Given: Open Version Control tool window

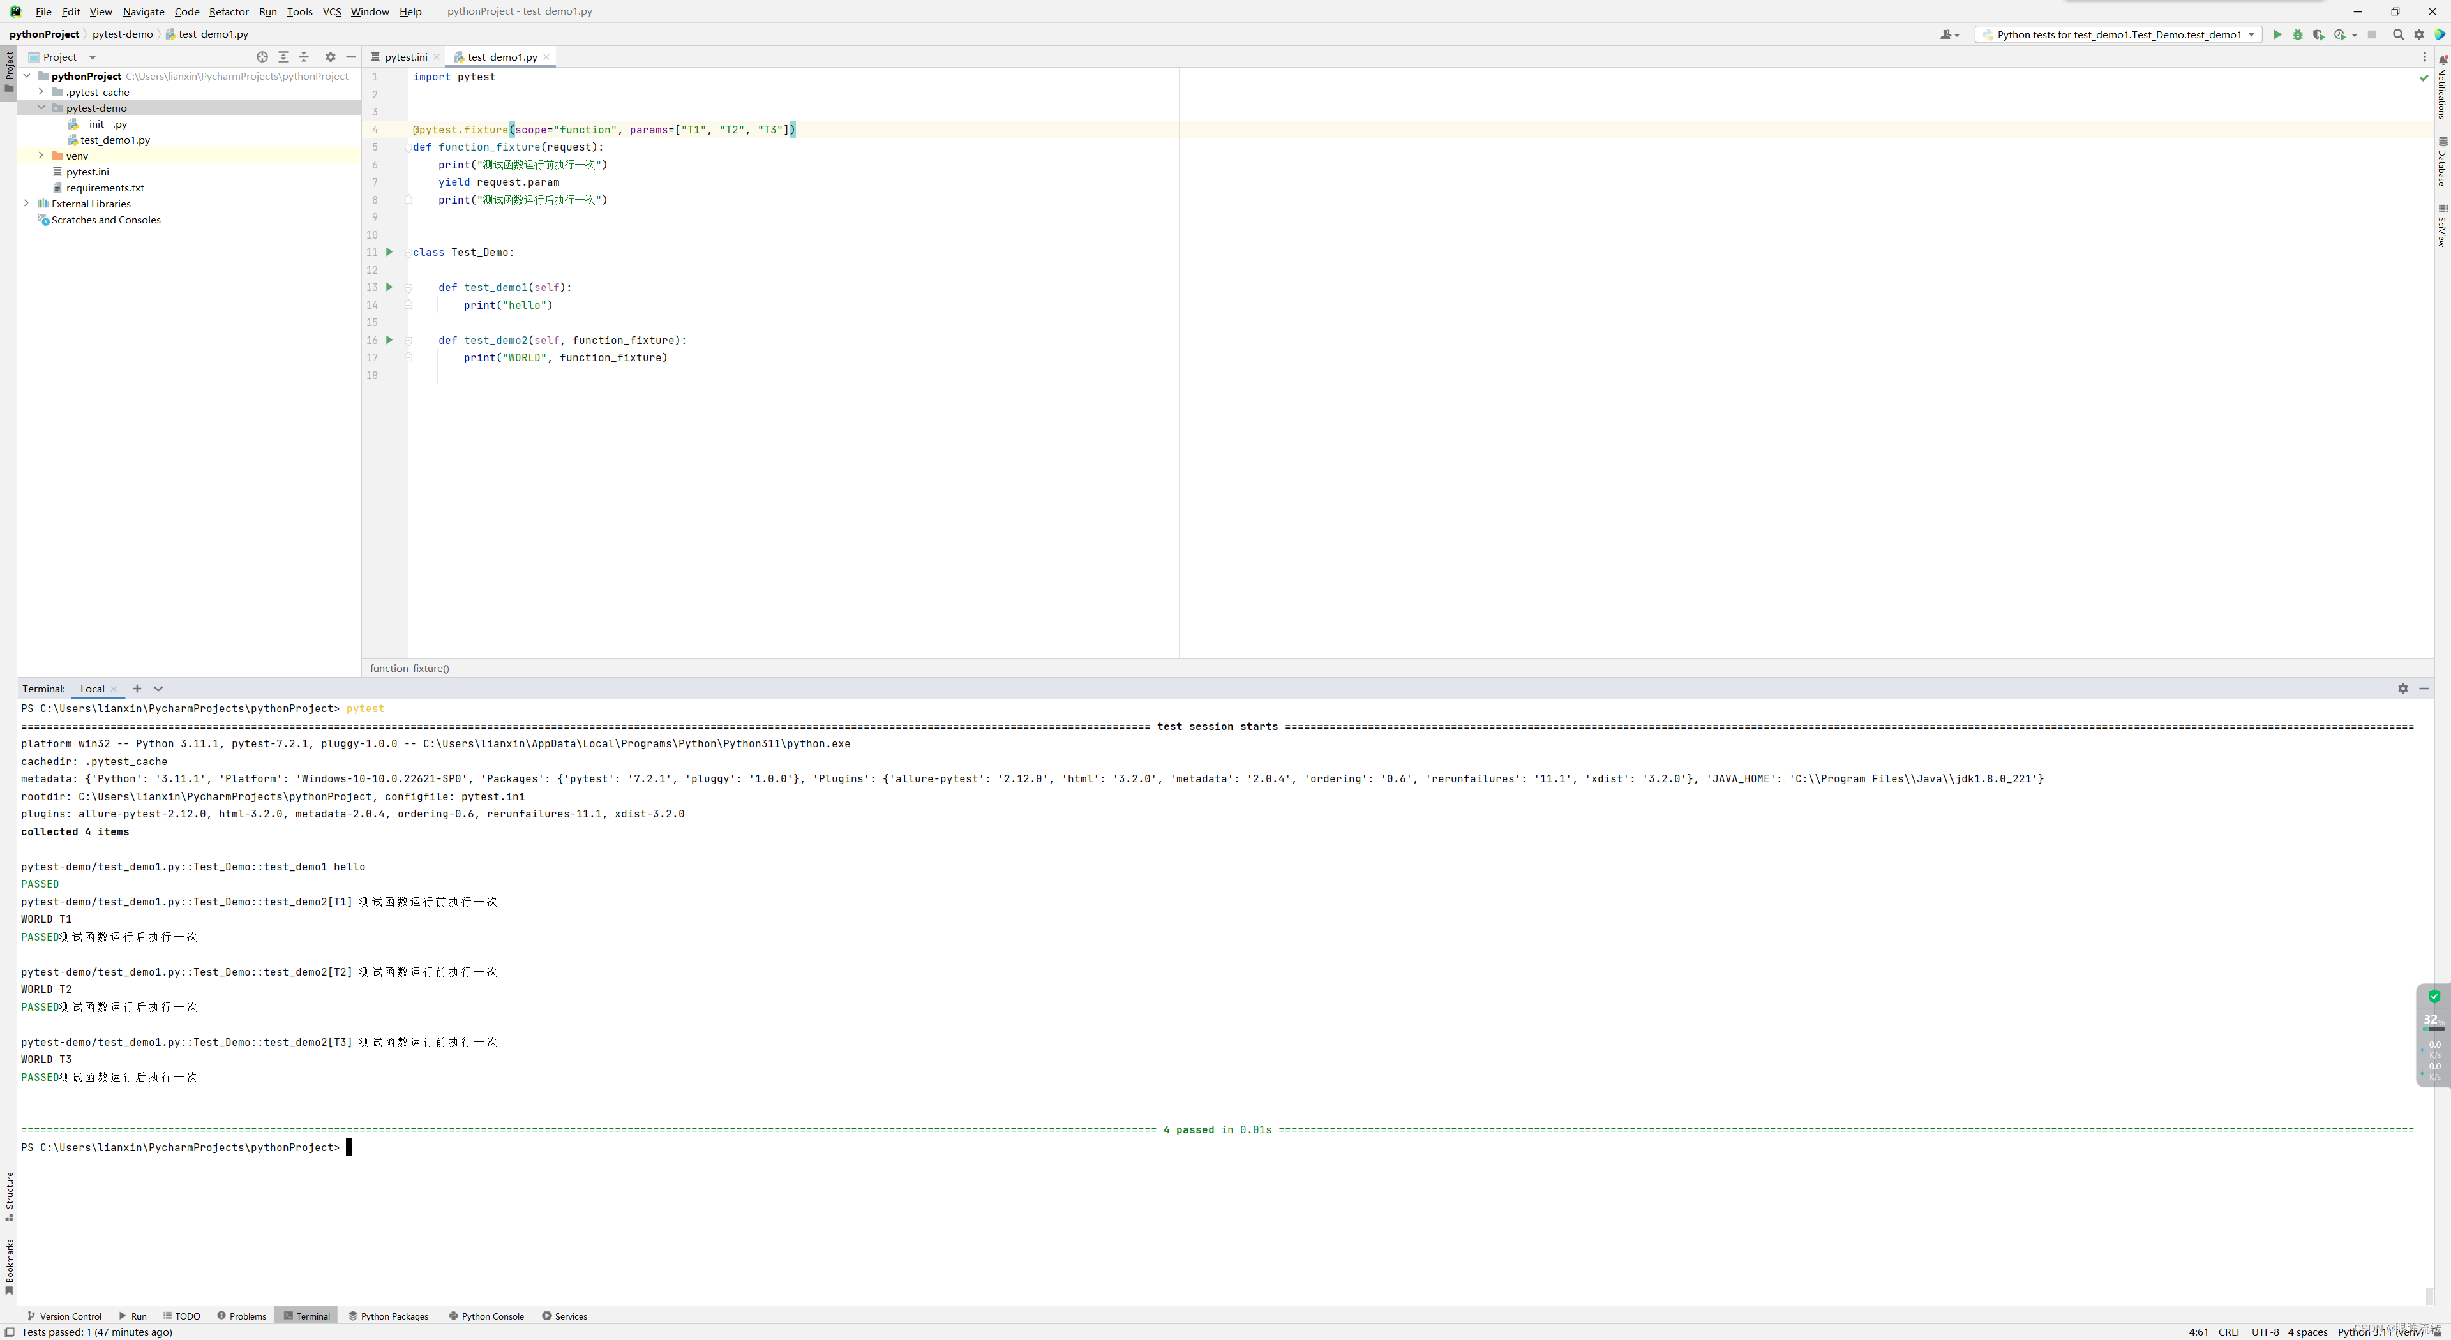Looking at the screenshot, I should pyautogui.click(x=64, y=1316).
